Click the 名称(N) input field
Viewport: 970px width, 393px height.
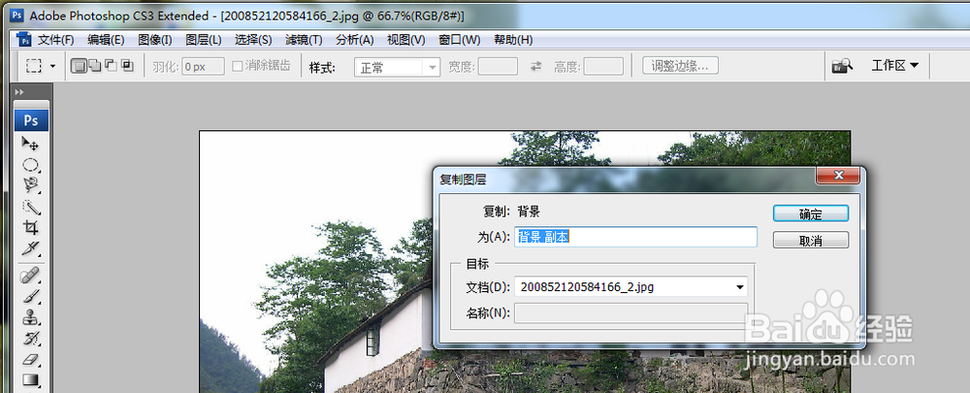[x=630, y=312]
